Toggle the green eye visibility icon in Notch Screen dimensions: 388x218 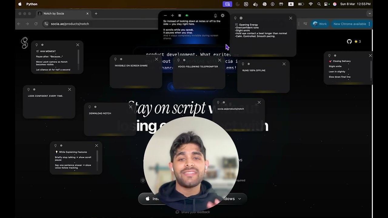[x=187, y=15]
